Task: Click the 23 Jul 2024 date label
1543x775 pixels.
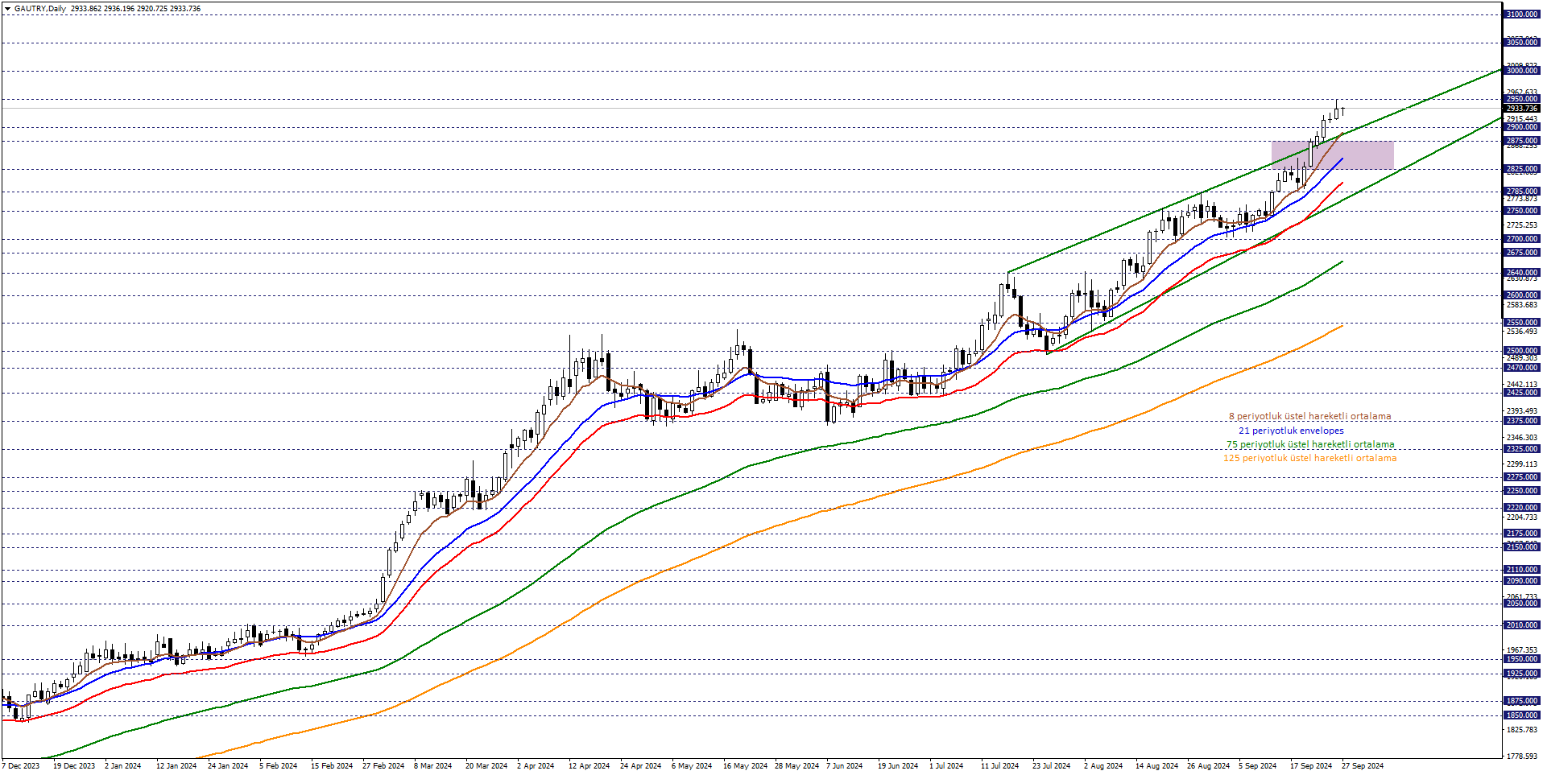Action: point(1052,766)
